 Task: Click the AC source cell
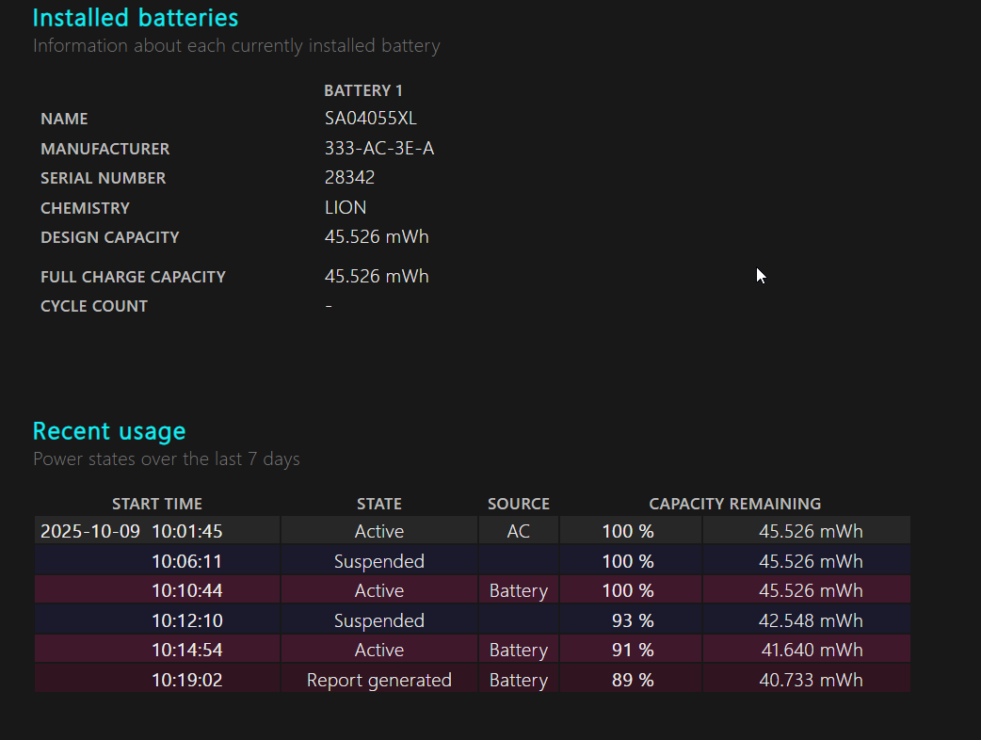tap(518, 531)
